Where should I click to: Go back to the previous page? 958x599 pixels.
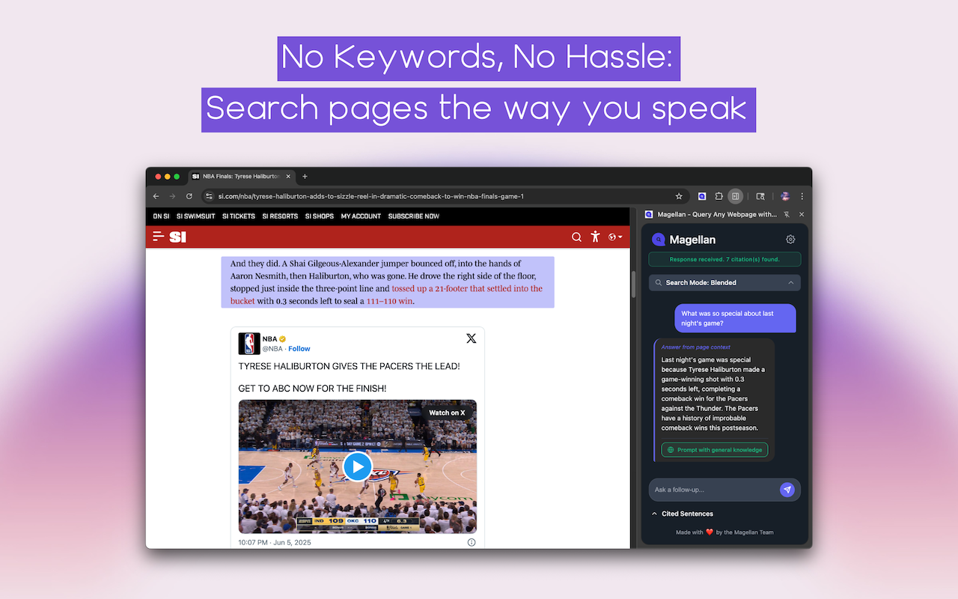point(156,196)
